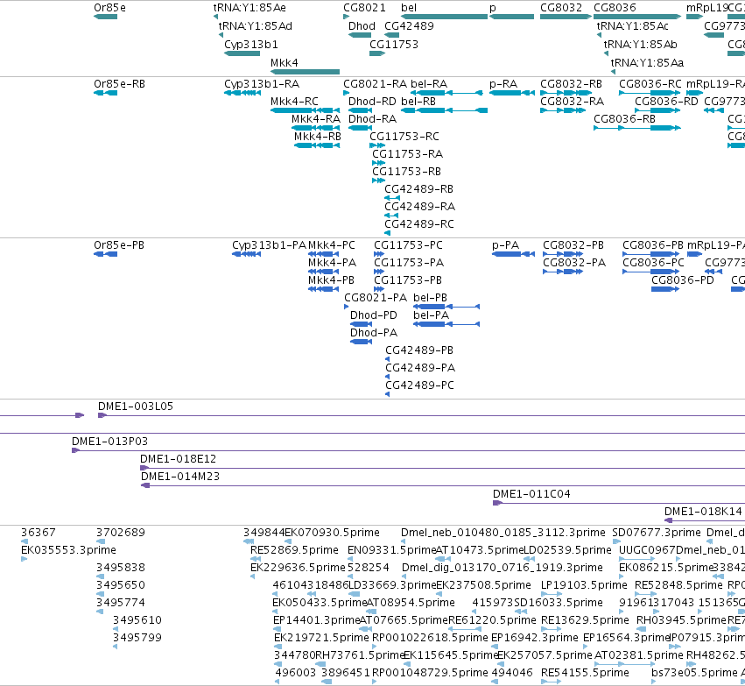Image resolution: width=745 pixels, height=686 pixels.
Task: Click the Mkk4-RA transcript label
Action: click(316, 119)
